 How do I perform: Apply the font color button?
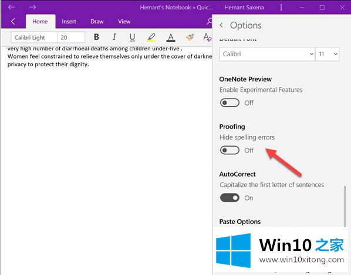171,37
